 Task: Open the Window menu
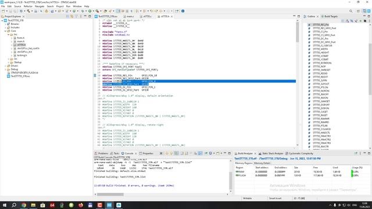click(77, 6)
